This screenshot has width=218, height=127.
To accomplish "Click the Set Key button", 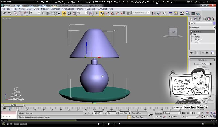I will (x=158, y=117).
